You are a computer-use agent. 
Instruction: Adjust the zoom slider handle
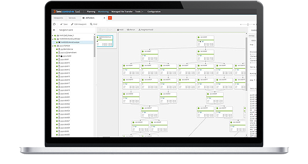248,25
